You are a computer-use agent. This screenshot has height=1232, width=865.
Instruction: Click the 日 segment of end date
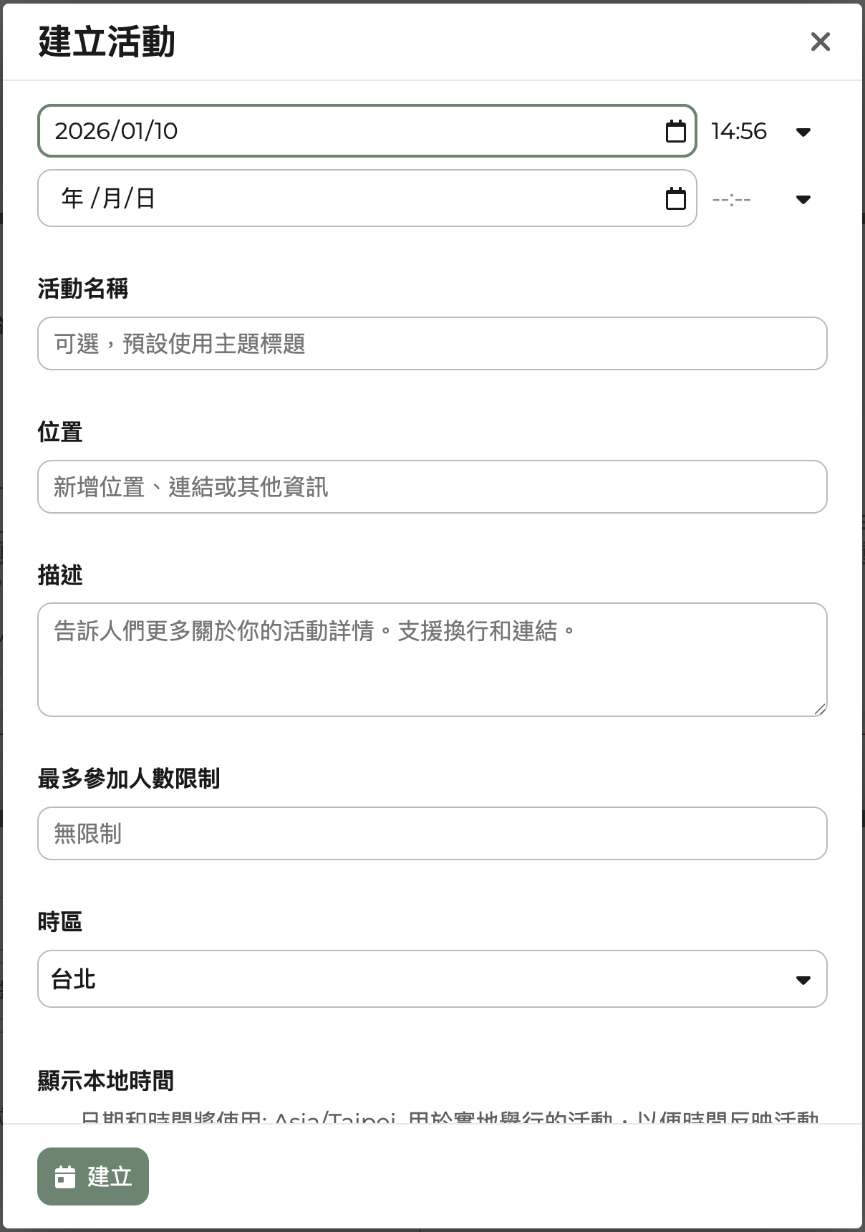point(145,198)
